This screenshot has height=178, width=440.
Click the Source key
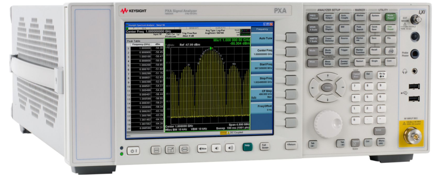tap(344, 40)
